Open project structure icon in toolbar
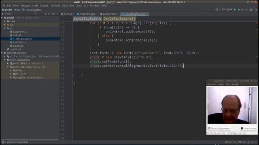 point(251,10)
